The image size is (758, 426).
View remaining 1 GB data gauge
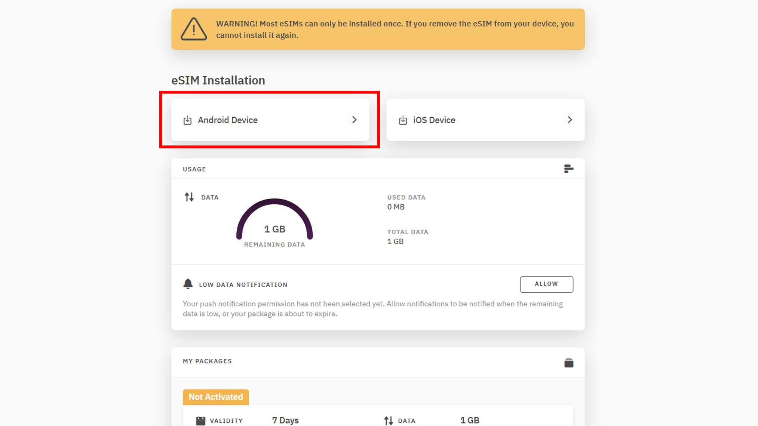pos(274,224)
